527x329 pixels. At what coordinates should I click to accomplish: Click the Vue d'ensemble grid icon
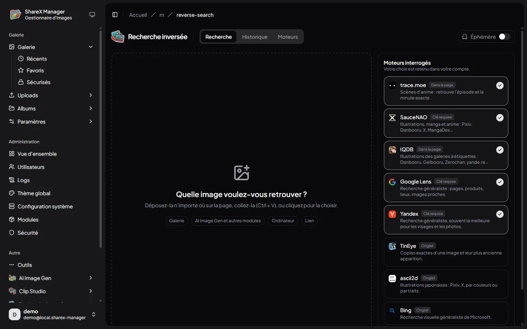click(12, 154)
